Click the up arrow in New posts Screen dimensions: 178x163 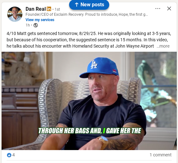[x=77, y=5]
